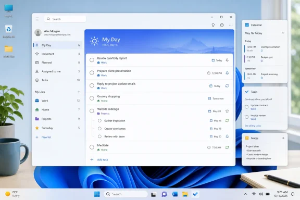Click repeat icon on Gather inspiration subtask
The image size is (300, 200).
pos(227,121)
